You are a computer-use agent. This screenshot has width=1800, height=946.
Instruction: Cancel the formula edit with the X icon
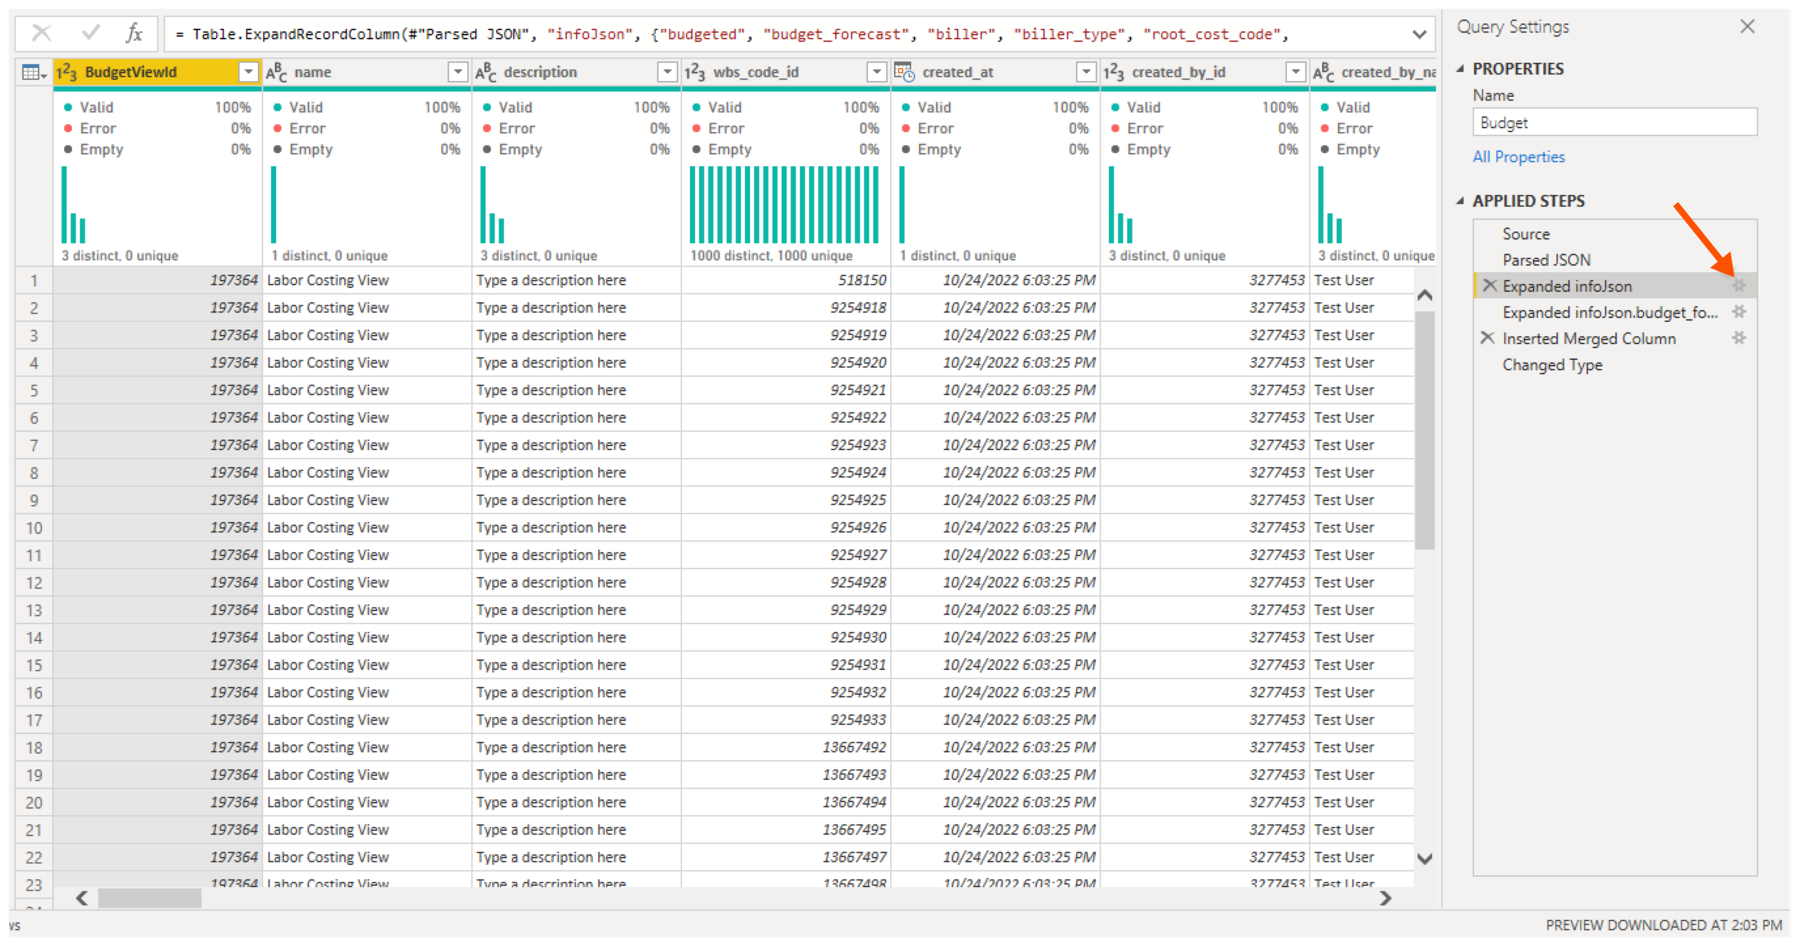click(42, 33)
